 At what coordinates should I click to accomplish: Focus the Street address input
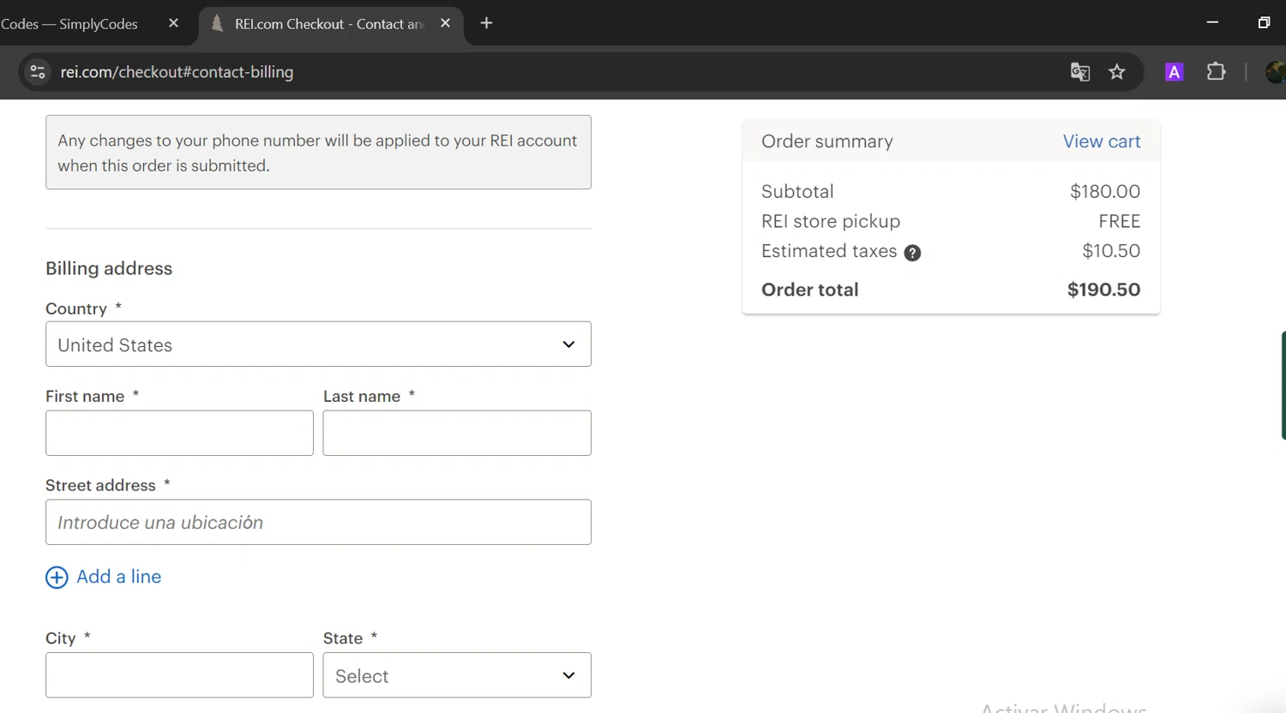click(318, 522)
